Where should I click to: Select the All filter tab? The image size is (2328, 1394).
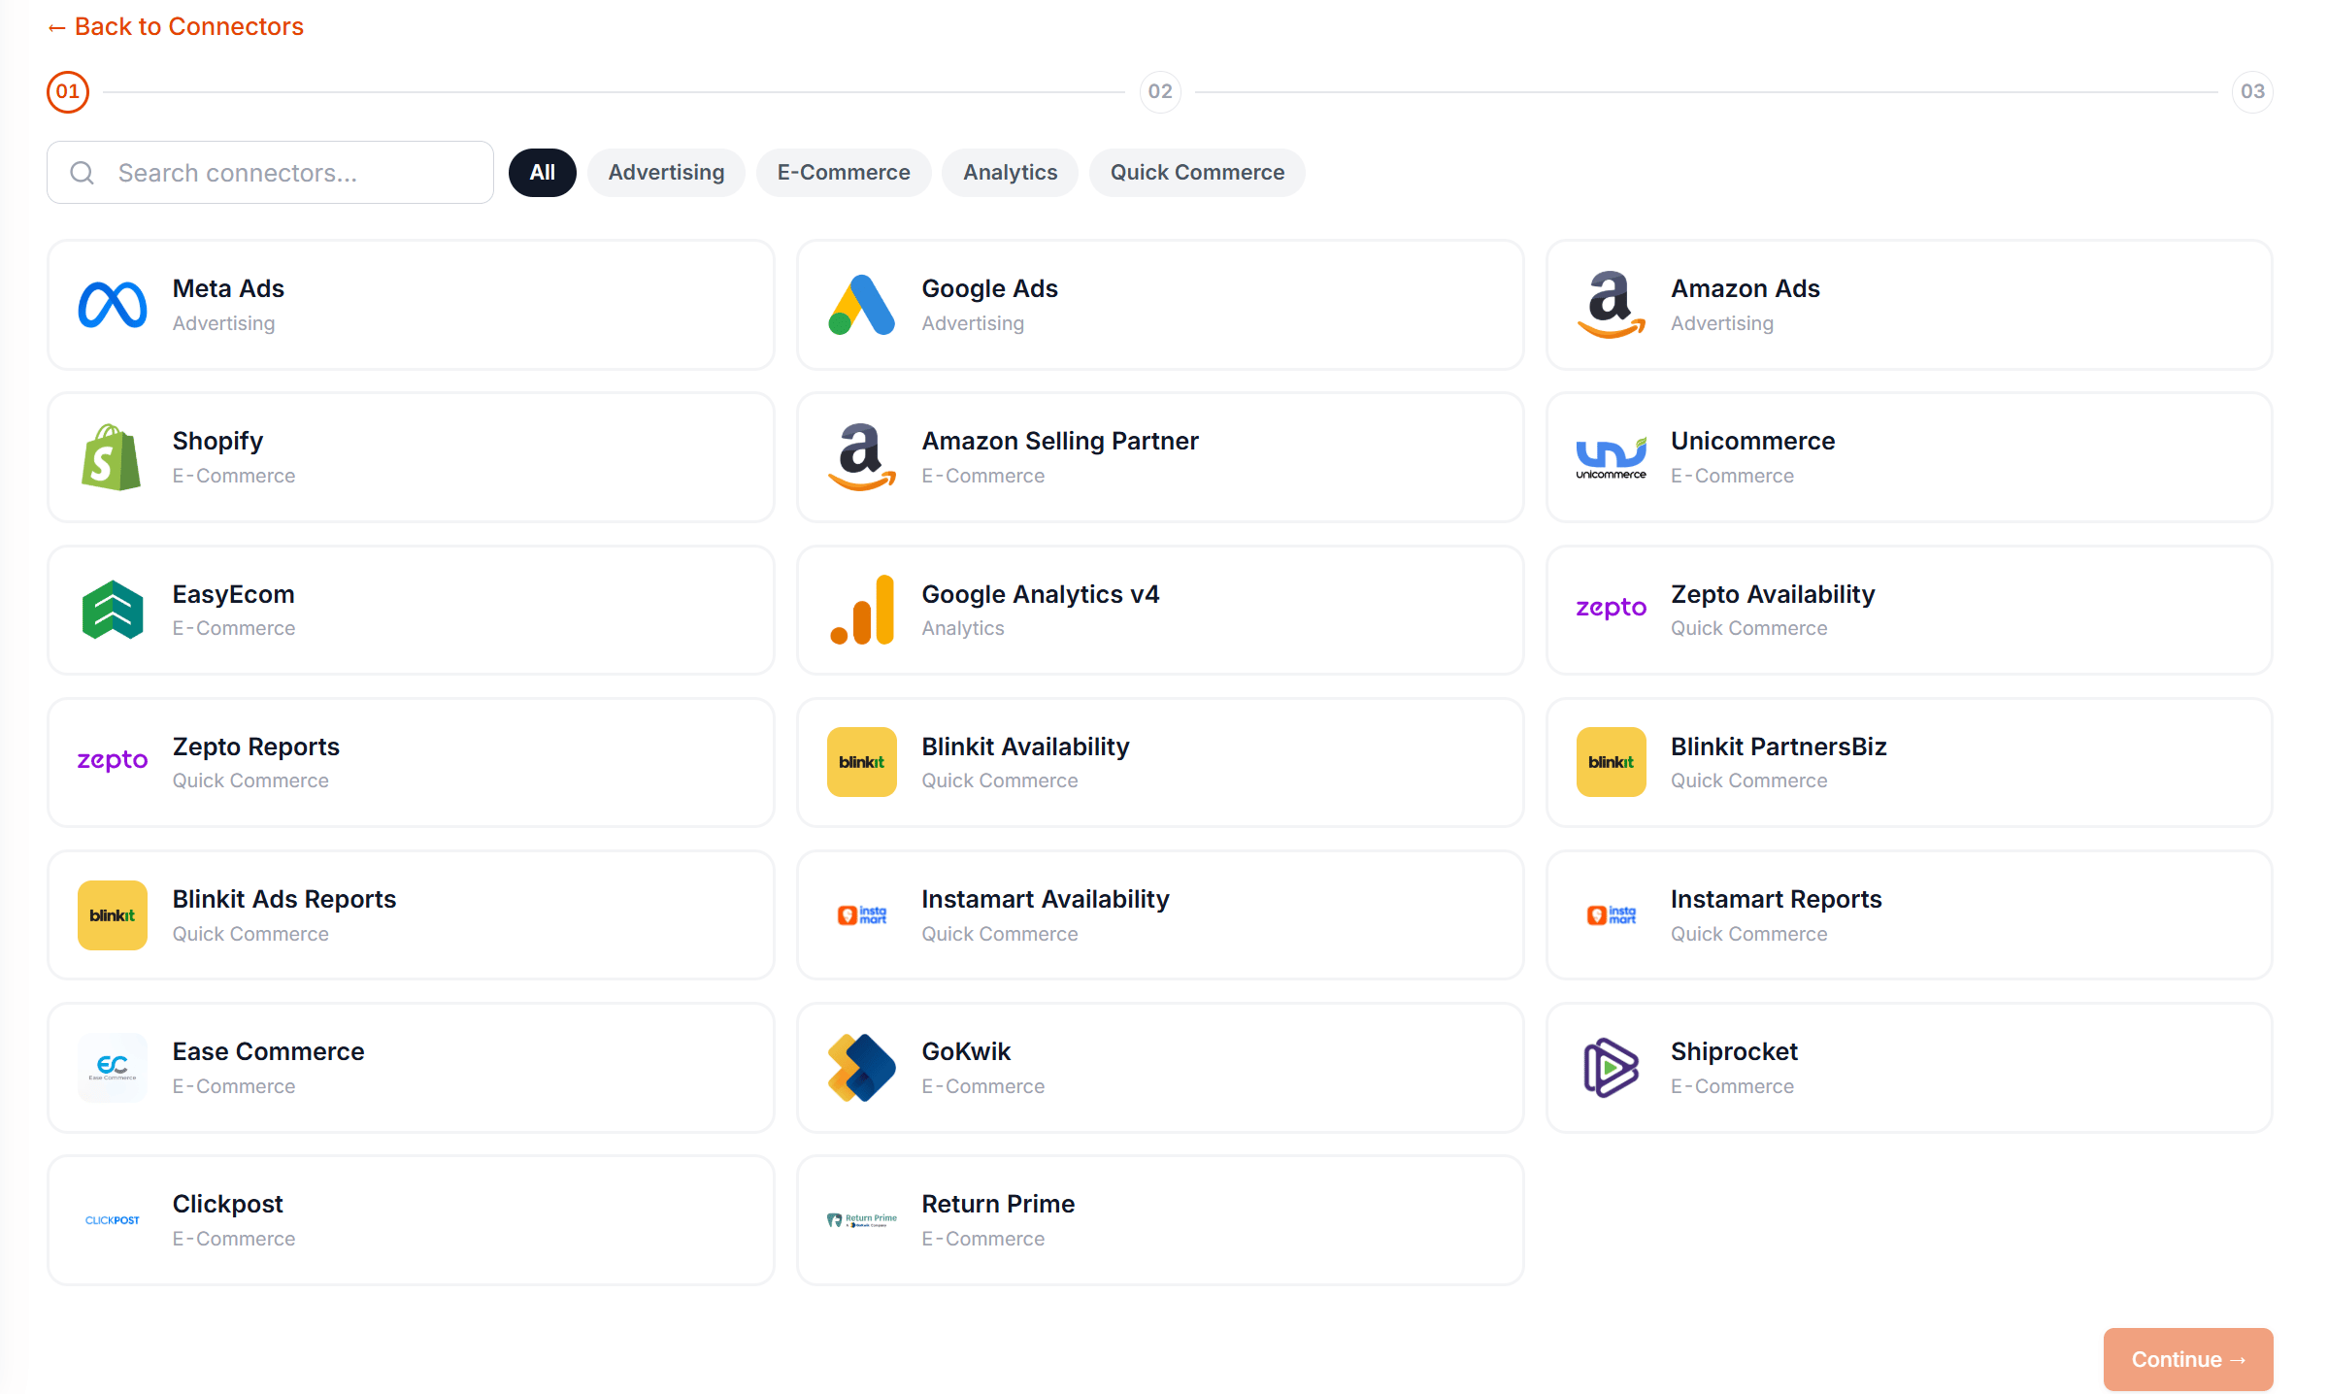tap(543, 173)
